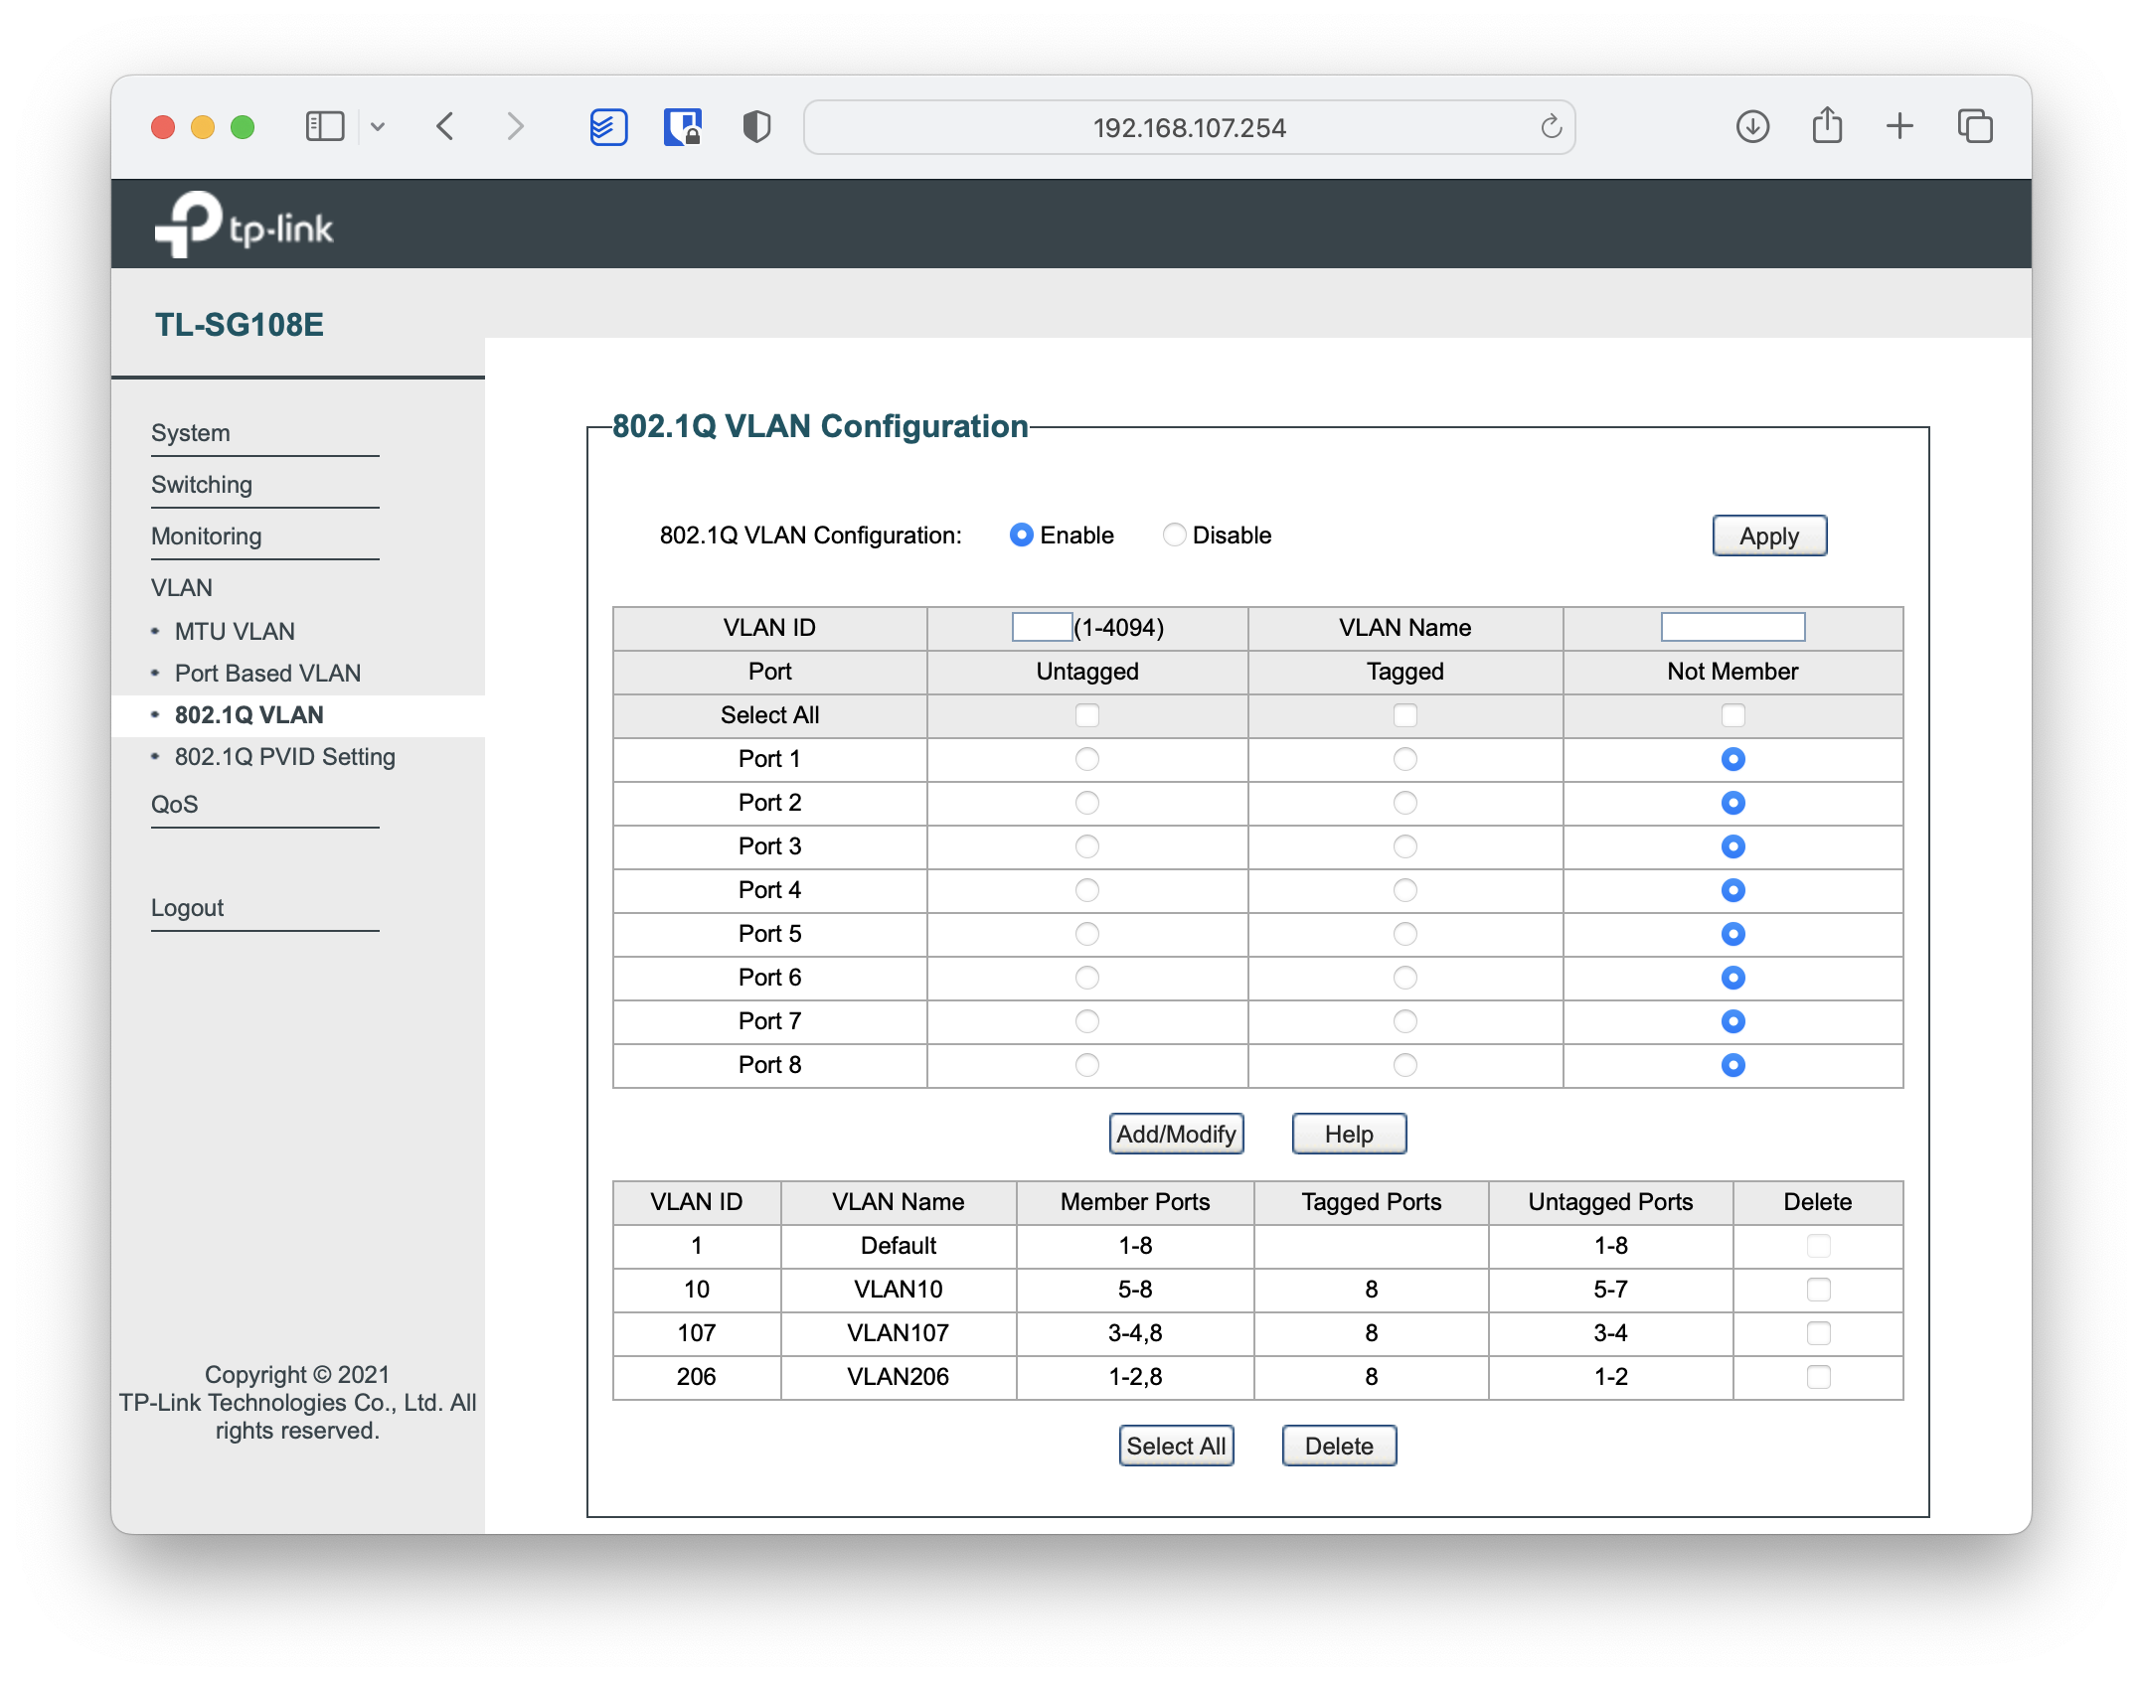Open the blue stacked checklist extension icon
Screen dimensions: 2143x1681
click(608, 126)
